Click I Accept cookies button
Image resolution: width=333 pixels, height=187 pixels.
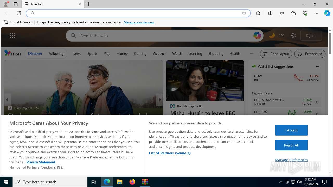[291, 130]
